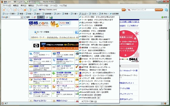The width and height of the screenshot is (170, 106).
Task: Open the Google toolbar 設定 menu
Action: pyautogui.click(x=165, y=17)
